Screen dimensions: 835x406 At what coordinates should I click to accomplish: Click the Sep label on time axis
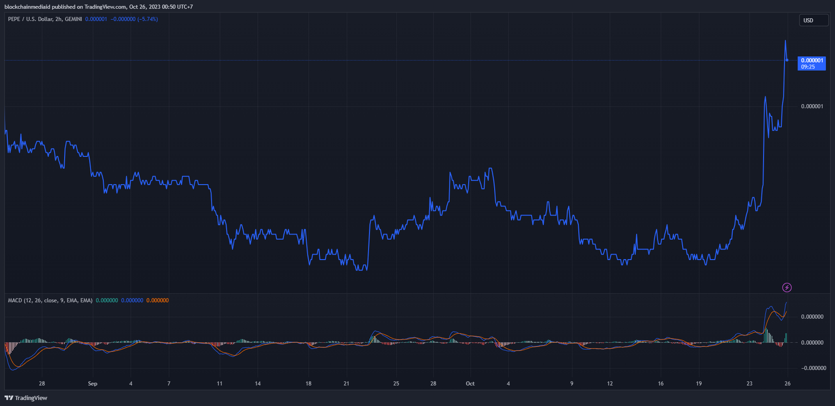pos(92,384)
